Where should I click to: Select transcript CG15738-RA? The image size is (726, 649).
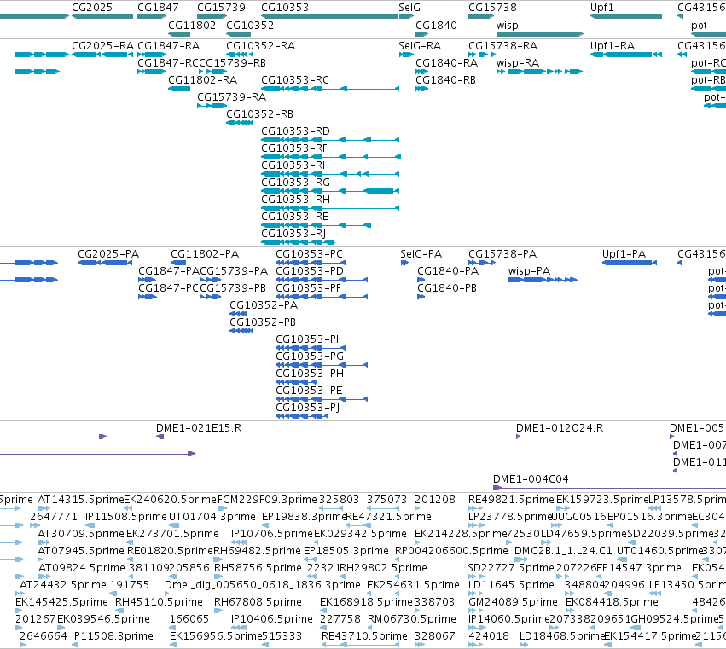(502, 46)
